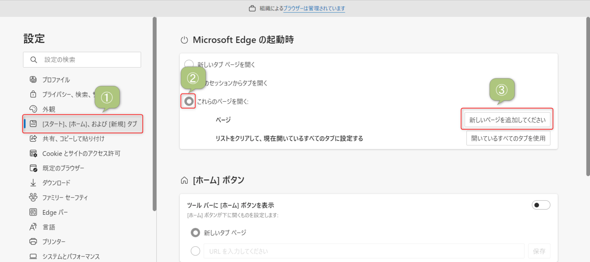
Task: Enable the ツール バーに [ホーム] ボタンを表示 toggle
Action: click(x=541, y=205)
